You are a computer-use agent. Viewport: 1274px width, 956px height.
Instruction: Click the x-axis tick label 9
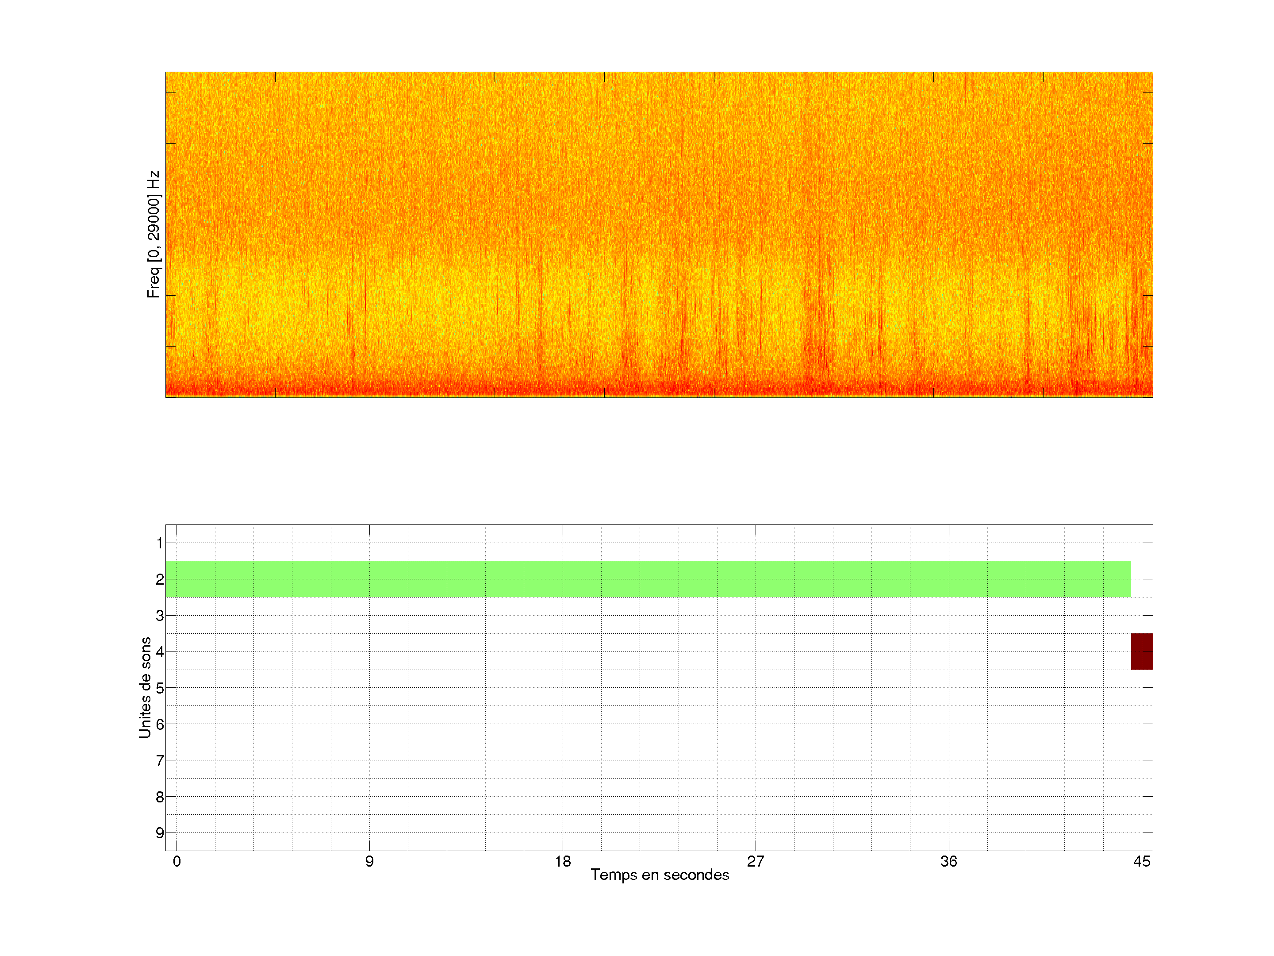coord(369,861)
